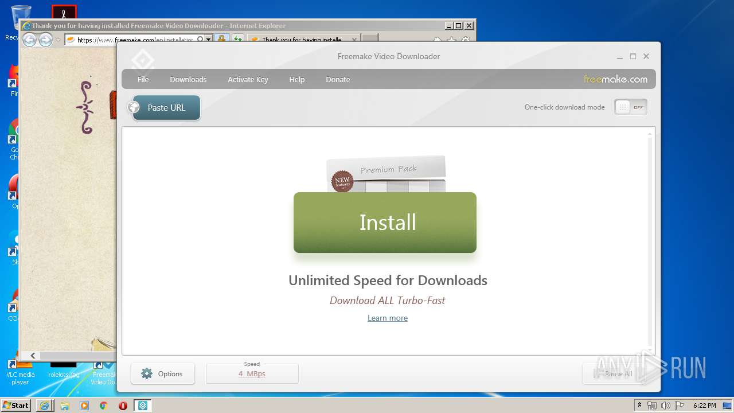Close the Internet Explorer window
The width and height of the screenshot is (734, 413).
pos(469,26)
